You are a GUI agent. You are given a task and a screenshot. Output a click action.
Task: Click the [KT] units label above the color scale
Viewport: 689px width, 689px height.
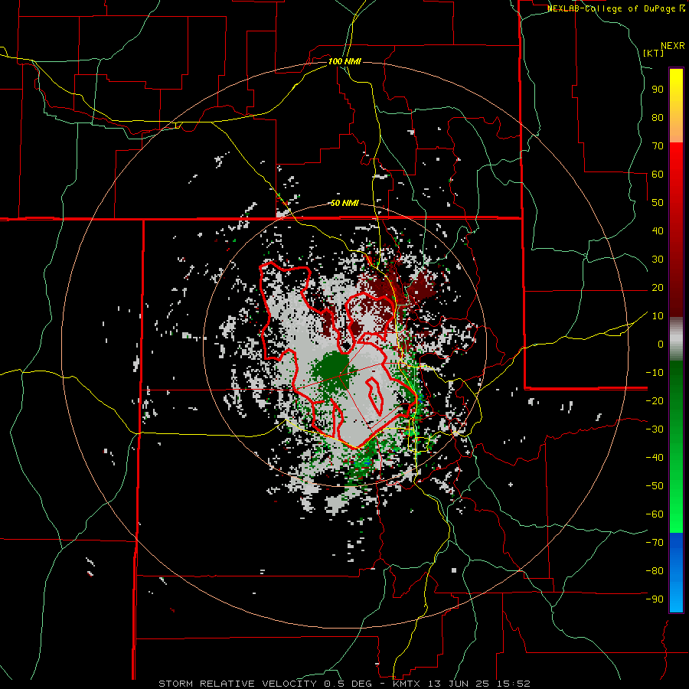coord(654,53)
